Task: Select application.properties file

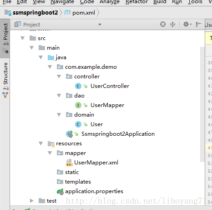Action: (x=94, y=191)
